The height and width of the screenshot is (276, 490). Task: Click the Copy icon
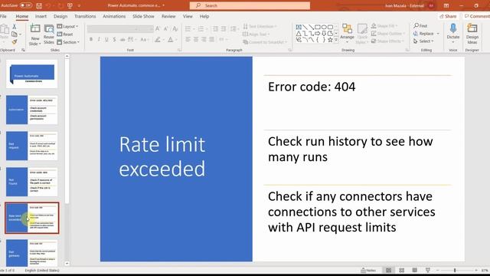15,34
